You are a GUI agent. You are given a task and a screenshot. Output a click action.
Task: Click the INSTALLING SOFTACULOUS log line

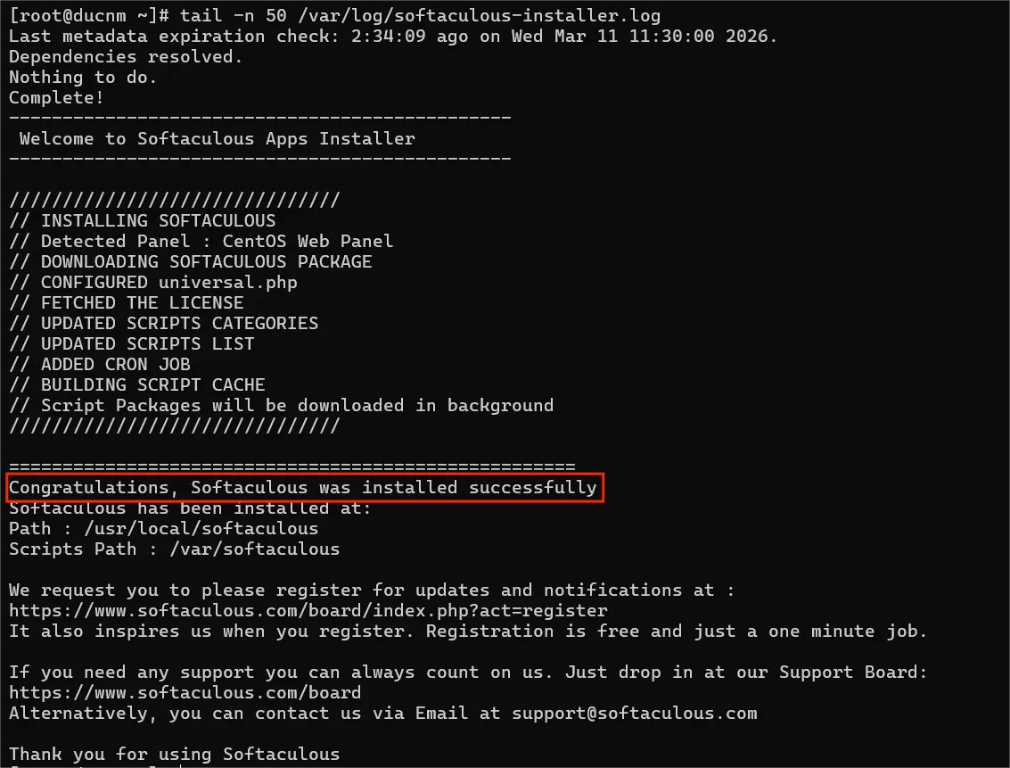pyautogui.click(x=143, y=220)
